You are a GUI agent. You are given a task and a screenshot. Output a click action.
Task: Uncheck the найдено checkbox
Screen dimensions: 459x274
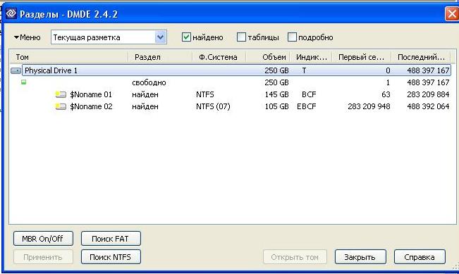coord(186,37)
